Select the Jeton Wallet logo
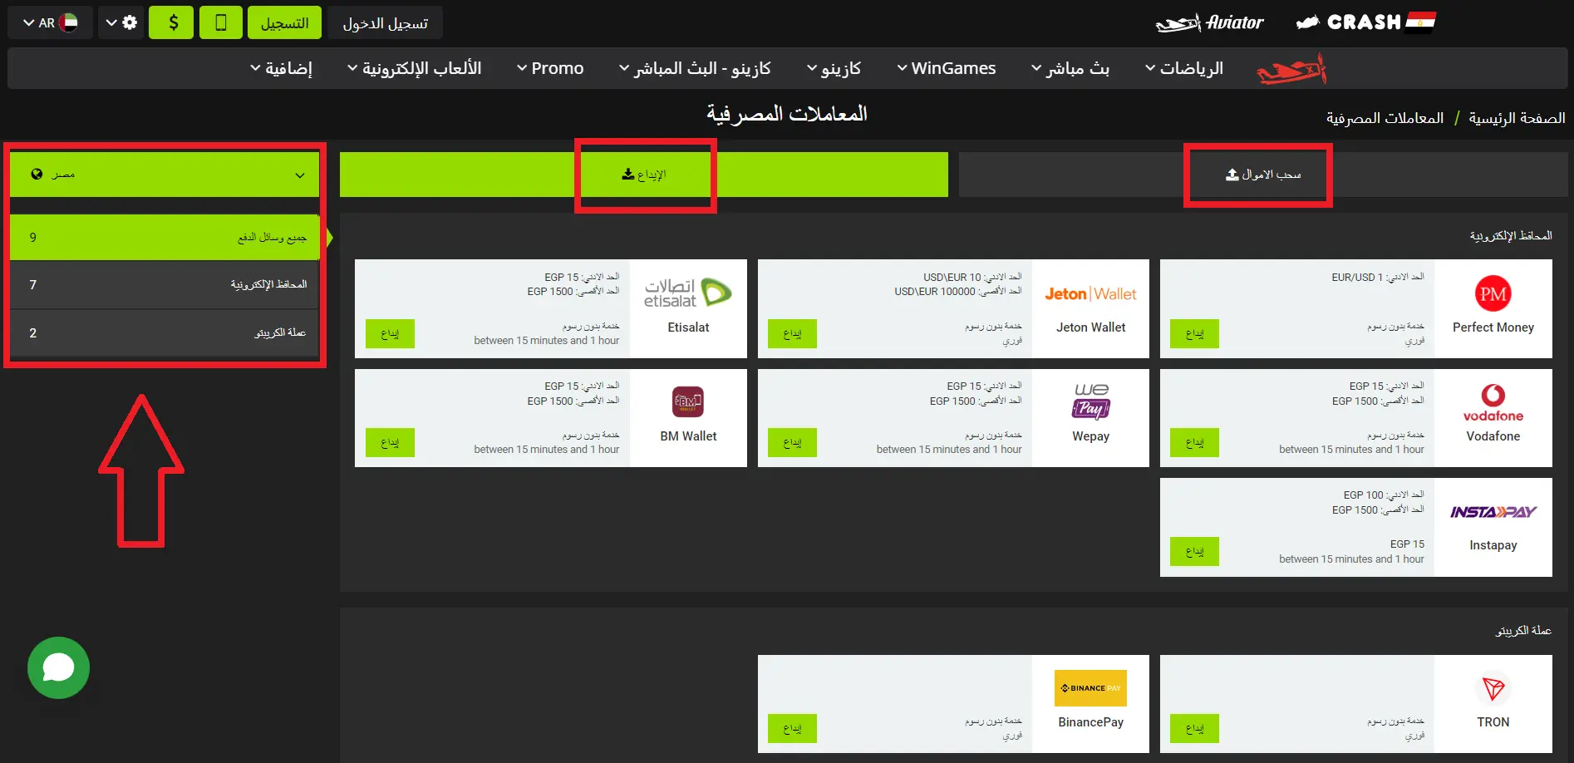 coord(1090,293)
